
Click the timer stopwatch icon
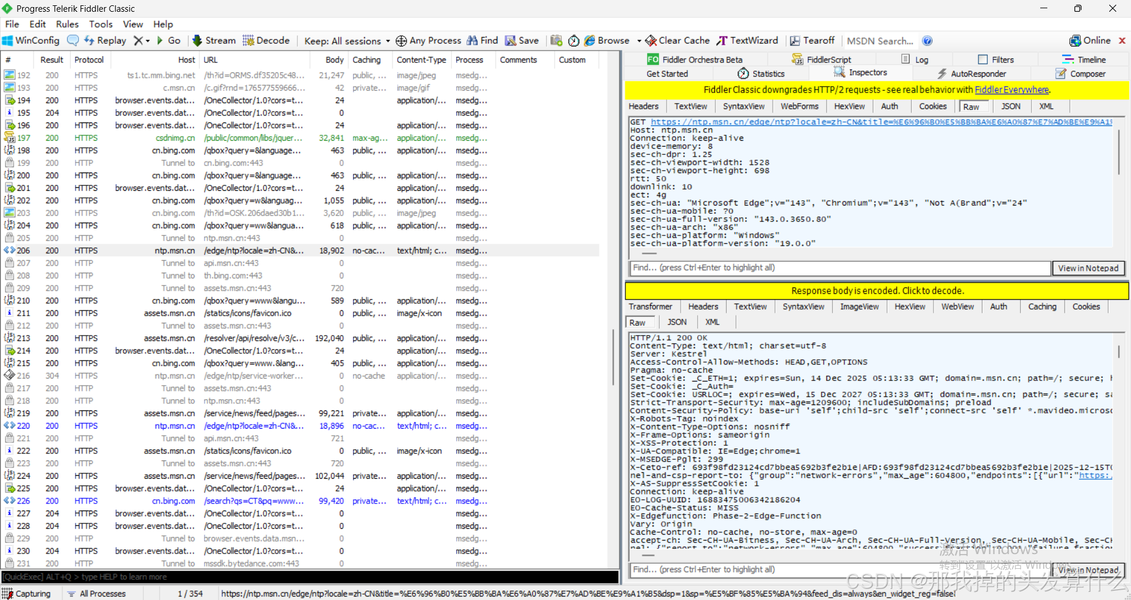point(574,41)
